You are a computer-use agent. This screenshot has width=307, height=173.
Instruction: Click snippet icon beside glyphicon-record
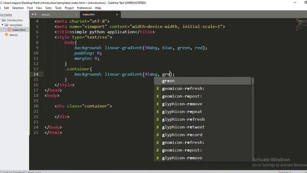tap(158, 135)
